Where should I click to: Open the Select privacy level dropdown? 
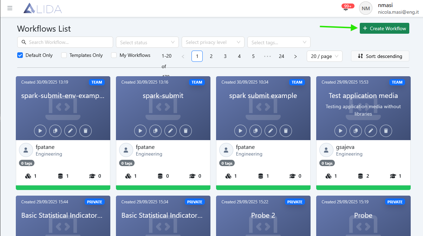click(213, 42)
